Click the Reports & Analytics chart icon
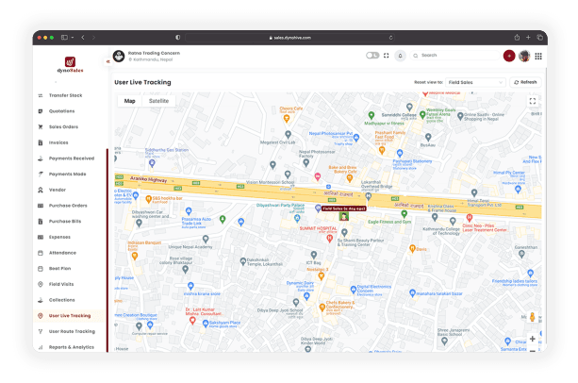The height and width of the screenshot is (383, 578). point(41,347)
